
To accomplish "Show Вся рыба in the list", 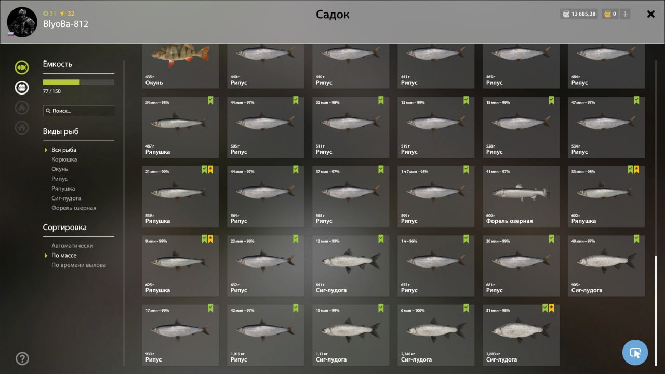I will coord(64,150).
